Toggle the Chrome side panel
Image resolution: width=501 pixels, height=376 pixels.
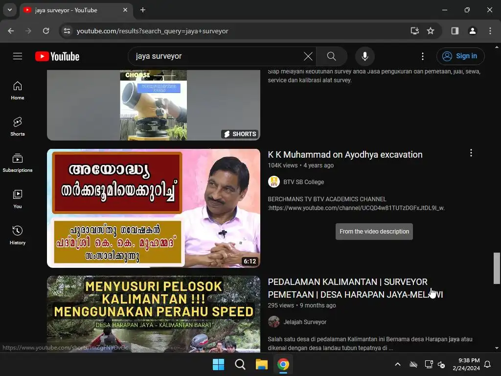(455, 31)
